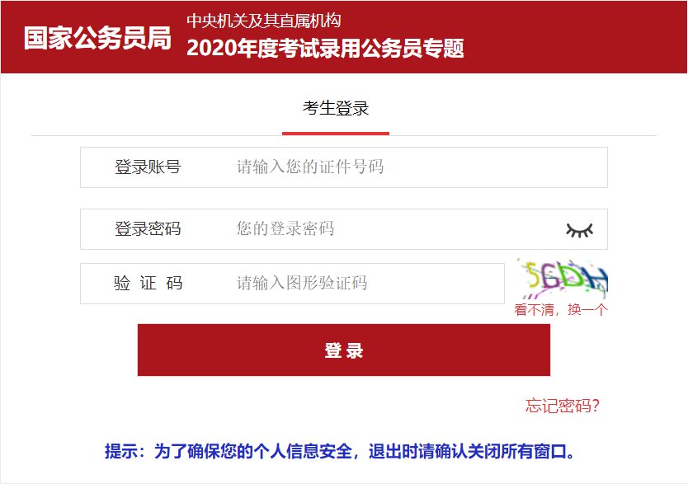688x484 pixels.
Task: Click the blank area of the 登录账号 box
Action: (x=496, y=167)
